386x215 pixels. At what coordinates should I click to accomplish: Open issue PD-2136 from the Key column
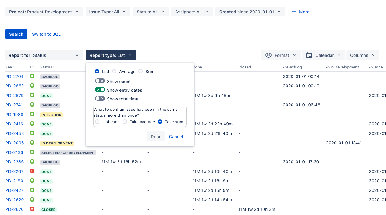(x=14, y=152)
